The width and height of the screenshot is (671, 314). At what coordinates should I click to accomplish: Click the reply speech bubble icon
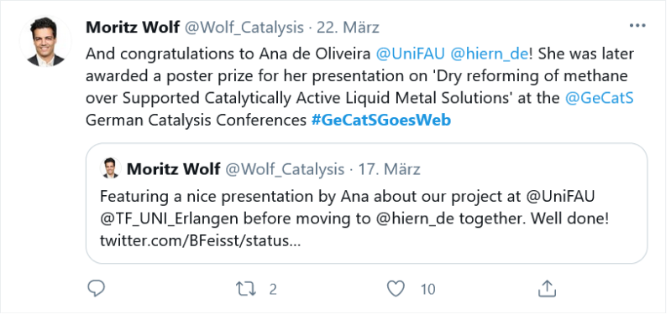(97, 289)
